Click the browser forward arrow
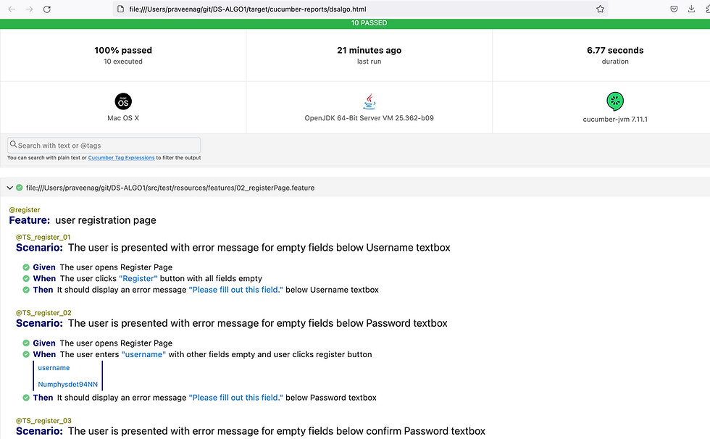Viewport: 710px width, 439px height. point(29,9)
